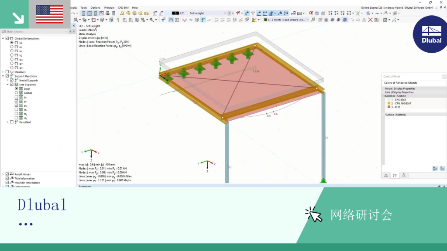Select Member | Section in Control Panel

click(x=395, y=96)
